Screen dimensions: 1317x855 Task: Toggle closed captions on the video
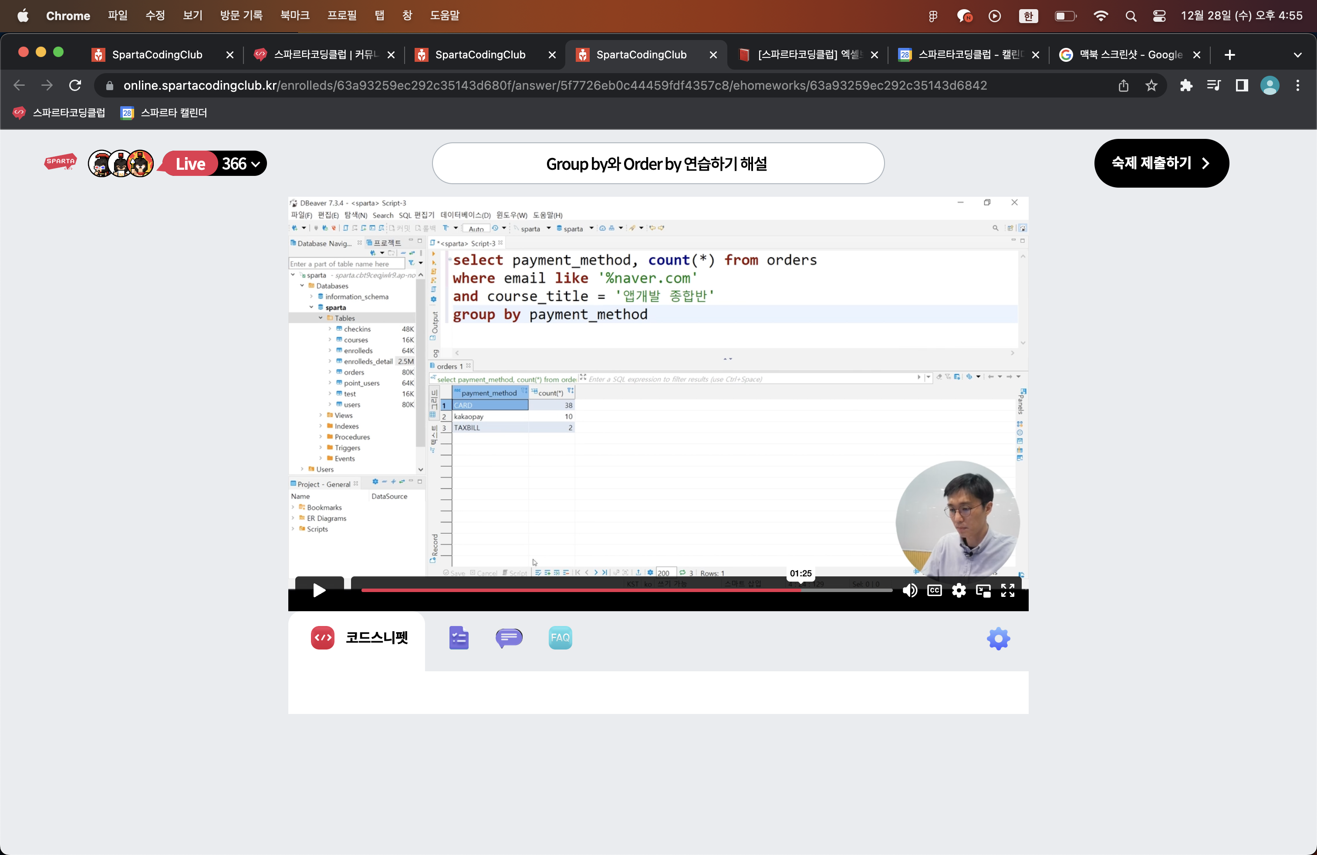point(935,591)
